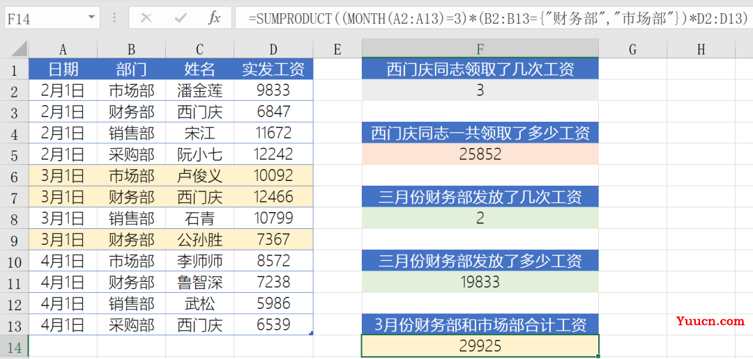This screenshot has height=359, width=753.
Task: Click title cell 3月份财务部和市场部合计工资
Action: point(480,325)
